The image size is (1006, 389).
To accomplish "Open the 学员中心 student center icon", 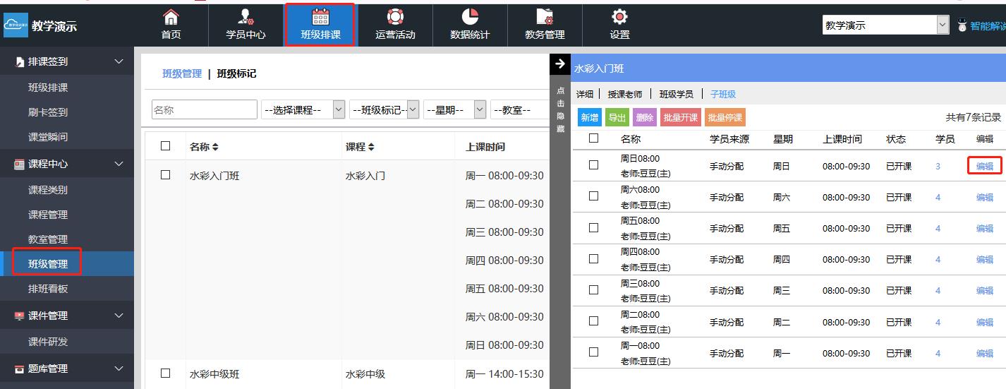I will (246, 17).
